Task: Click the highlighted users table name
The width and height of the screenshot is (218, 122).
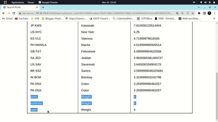Action: (x=34, y=110)
